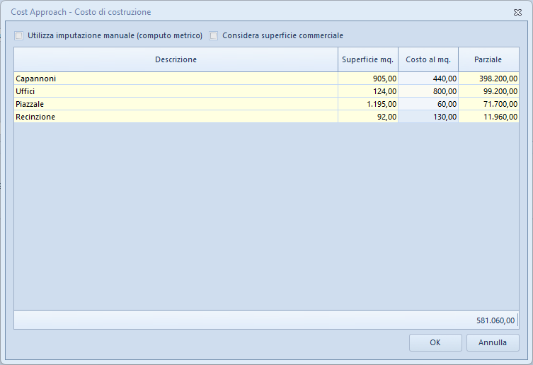Select the Piazzale surface 1.195,00 cell
The width and height of the screenshot is (533, 365).
(x=368, y=104)
